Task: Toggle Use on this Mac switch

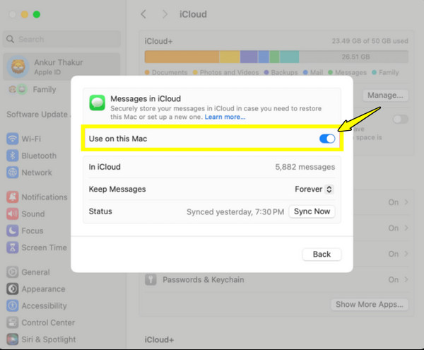Action: pyautogui.click(x=327, y=139)
